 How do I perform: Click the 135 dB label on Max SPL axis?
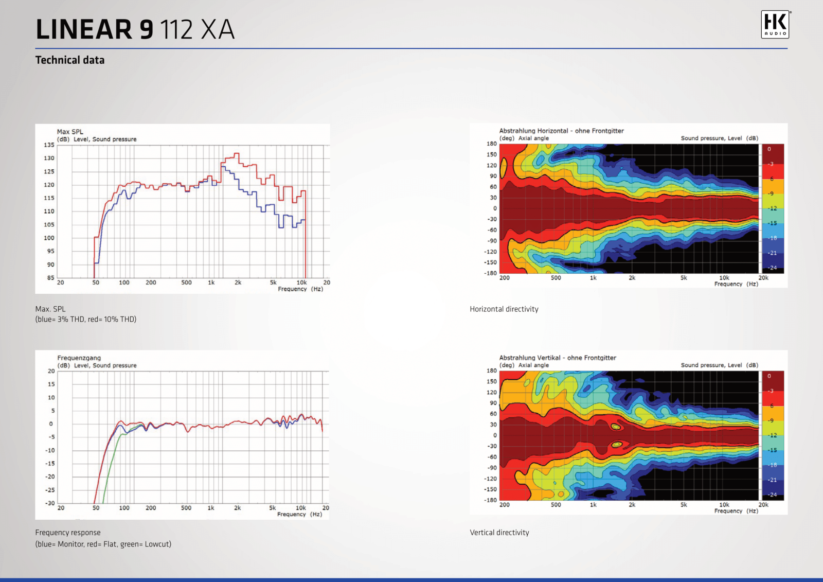(49, 145)
